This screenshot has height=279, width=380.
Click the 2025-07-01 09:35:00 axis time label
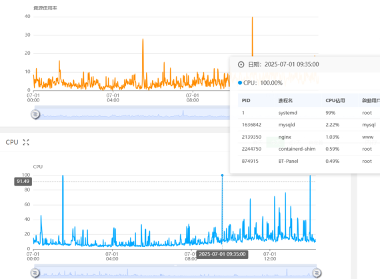click(222, 254)
